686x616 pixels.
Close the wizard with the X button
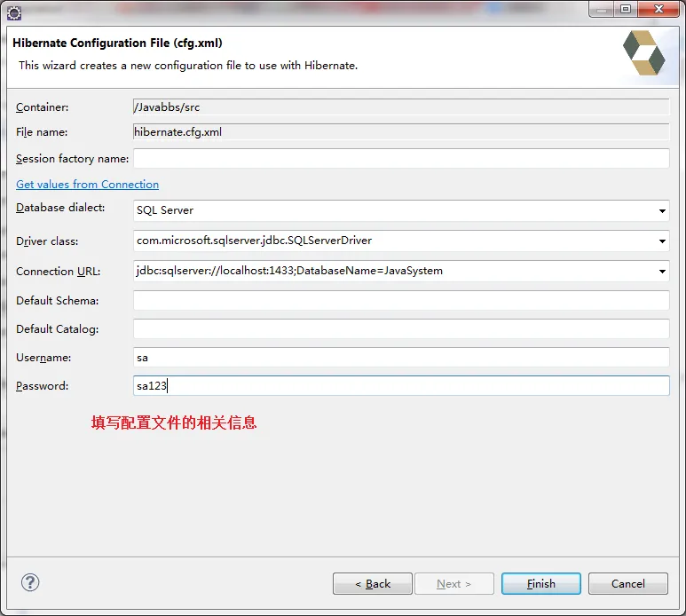[658, 9]
